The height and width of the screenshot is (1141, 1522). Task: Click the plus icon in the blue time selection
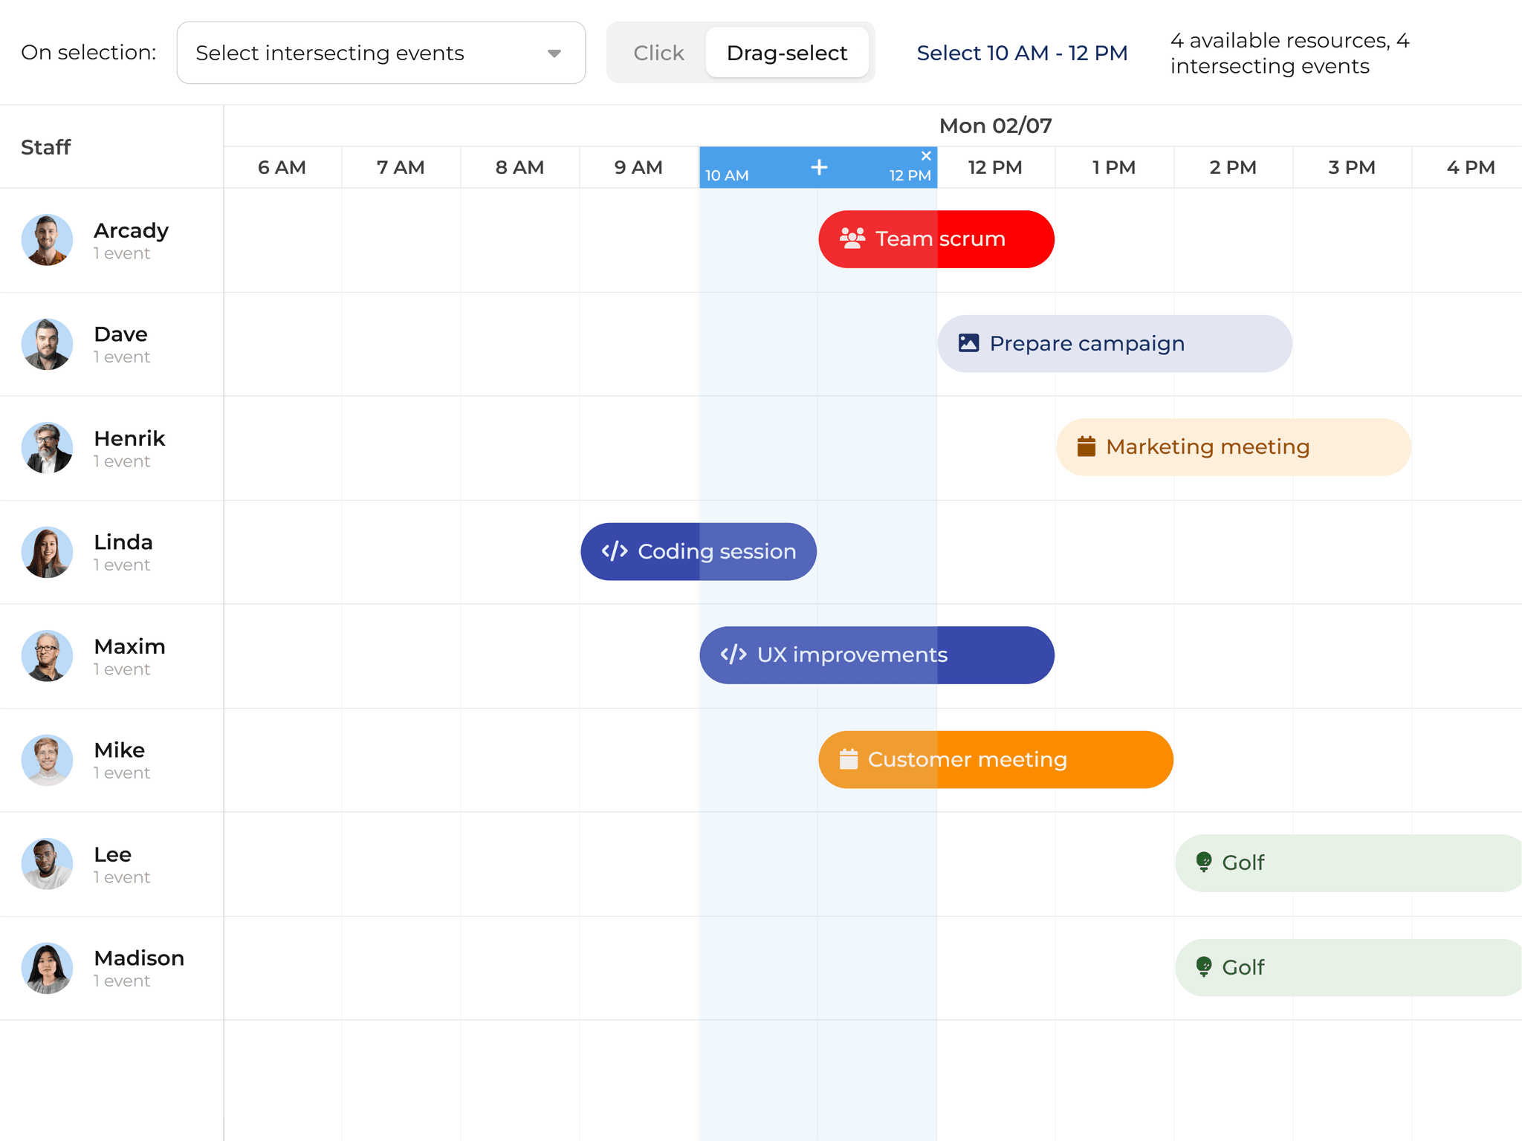click(x=818, y=167)
